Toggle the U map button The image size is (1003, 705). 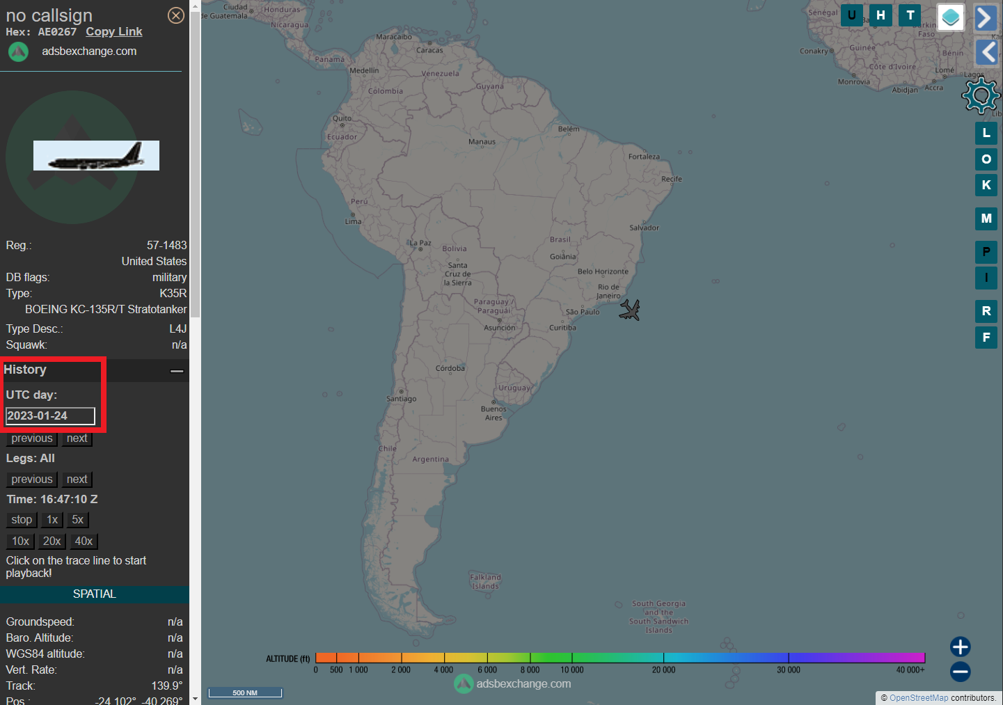point(852,15)
